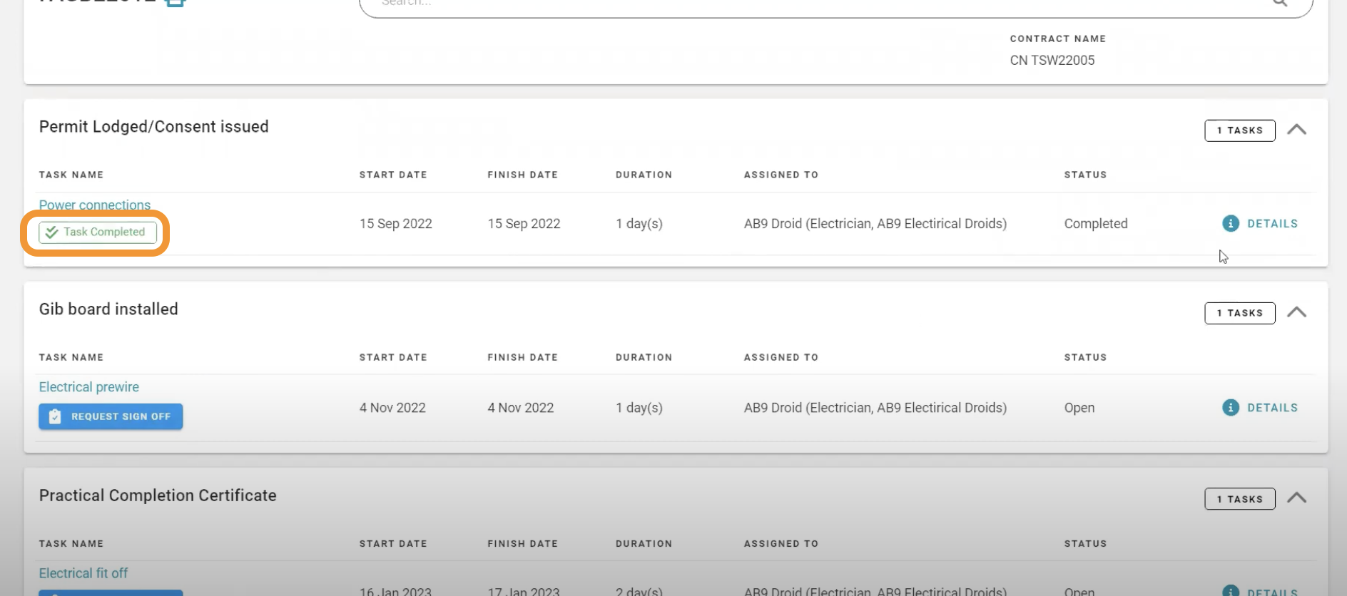Click the Open status for Electrical prewire
Image resolution: width=1347 pixels, height=596 pixels.
pos(1079,407)
